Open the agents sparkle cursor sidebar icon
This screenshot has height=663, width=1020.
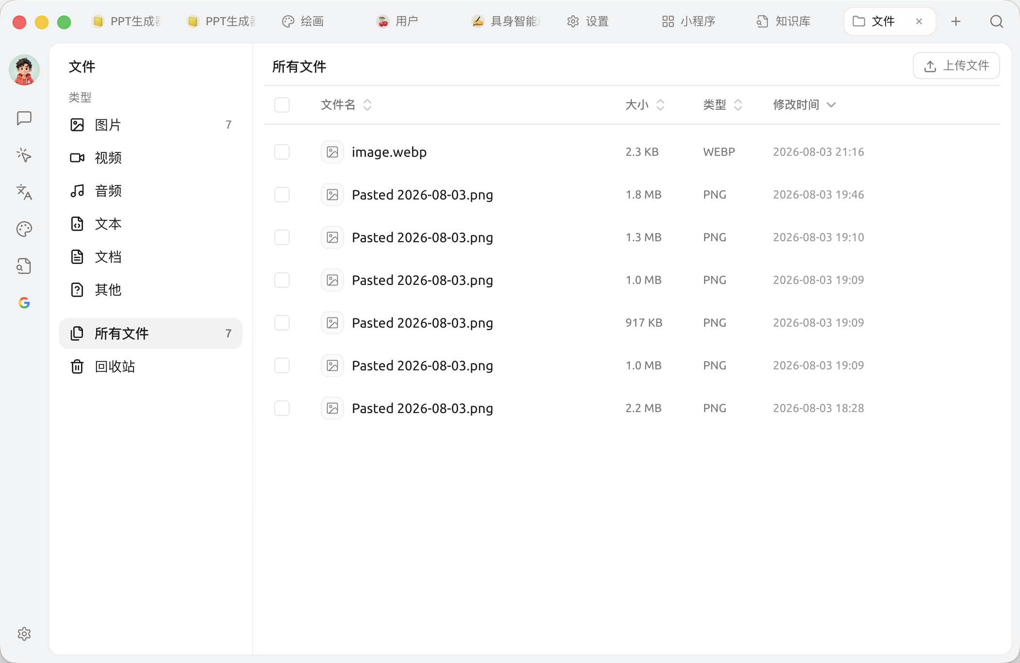coord(24,155)
